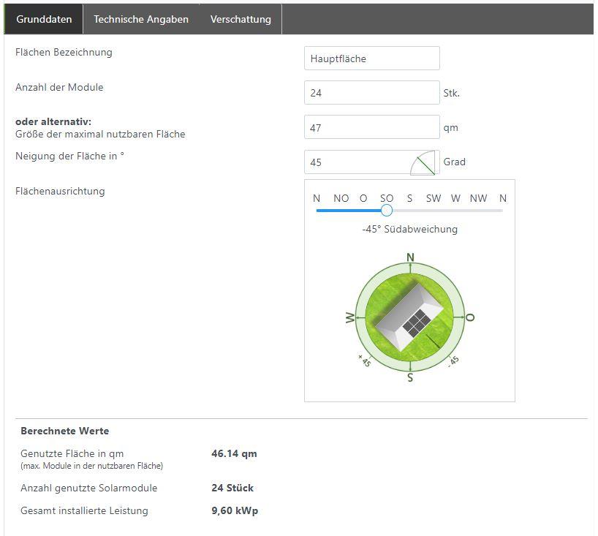
Task: Click the N letter on compass top
Action: point(410,257)
